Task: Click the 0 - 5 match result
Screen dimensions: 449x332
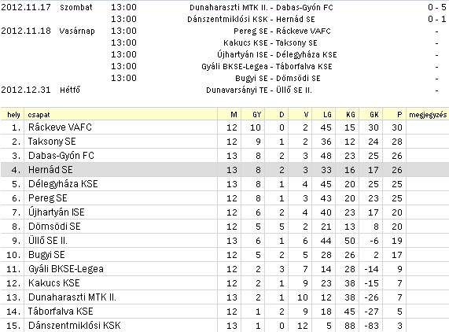Action: click(437, 7)
